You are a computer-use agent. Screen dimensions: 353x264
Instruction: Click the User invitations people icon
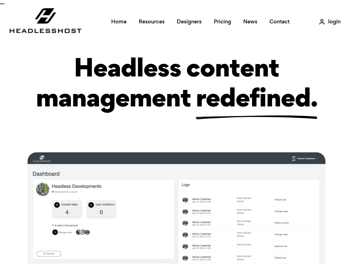click(x=91, y=205)
